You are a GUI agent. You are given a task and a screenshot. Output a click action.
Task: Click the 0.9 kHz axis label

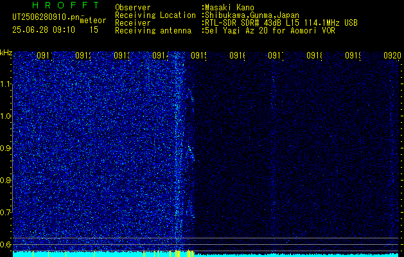(x=6, y=148)
